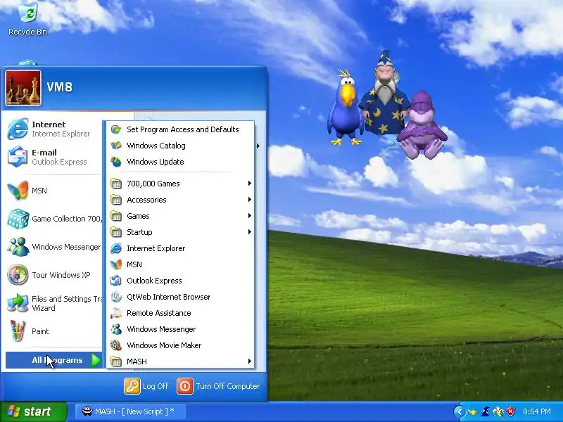Image resolution: width=563 pixels, height=422 pixels.
Task: Click the Log Off button
Action: click(146, 386)
